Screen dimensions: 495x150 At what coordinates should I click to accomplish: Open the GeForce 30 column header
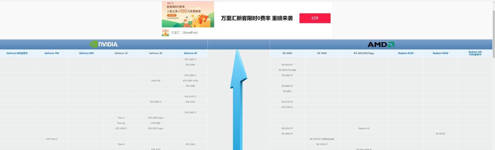click(x=190, y=53)
